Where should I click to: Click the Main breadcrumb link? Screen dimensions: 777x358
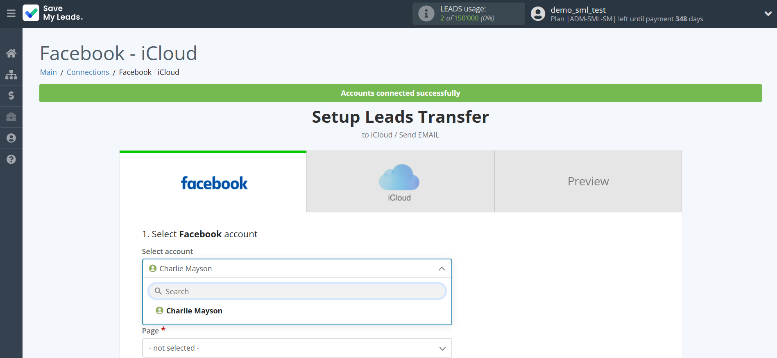48,72
